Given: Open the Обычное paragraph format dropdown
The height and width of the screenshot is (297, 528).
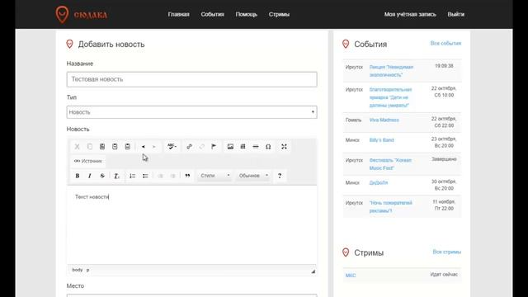Looking at the screenshot, I should click(x=253, y=176).
